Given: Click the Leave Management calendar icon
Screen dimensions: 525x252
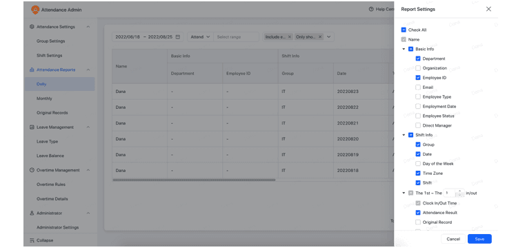Looking at the screenshot, I should [32, 127].
